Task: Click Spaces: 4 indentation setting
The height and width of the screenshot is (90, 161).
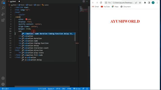Action: (x=51, y=89)
